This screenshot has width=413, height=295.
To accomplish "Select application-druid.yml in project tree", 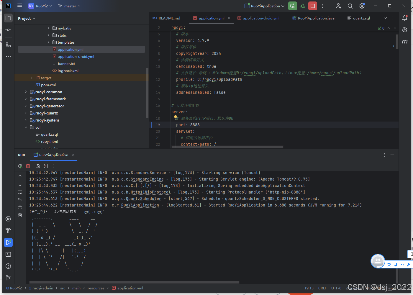I will pos(76,56).
